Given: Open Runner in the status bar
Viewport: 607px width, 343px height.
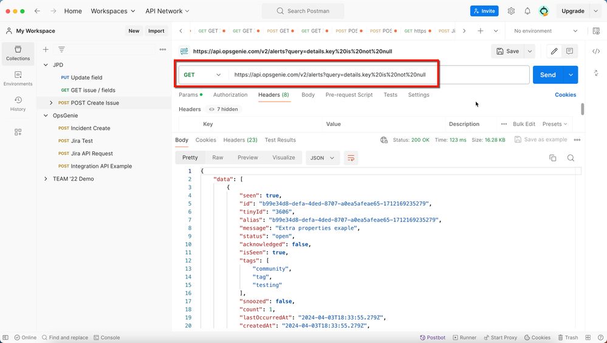Looking at the screenshot, I should click(465, 338).
